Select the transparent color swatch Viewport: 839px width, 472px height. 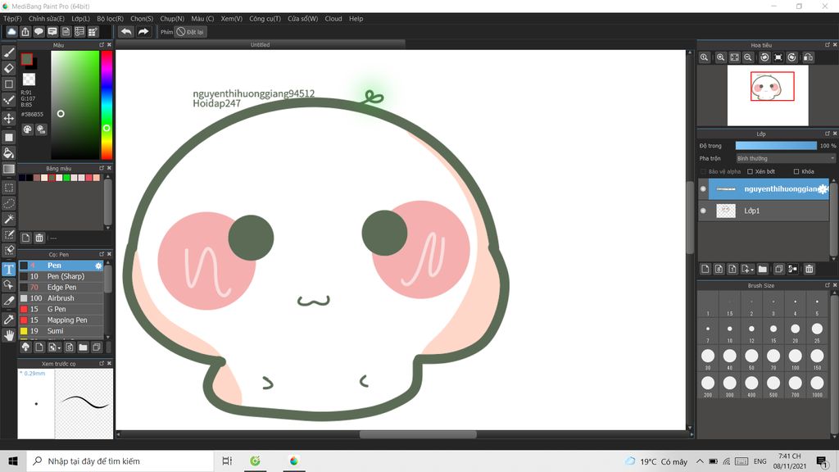click(29, 79)
